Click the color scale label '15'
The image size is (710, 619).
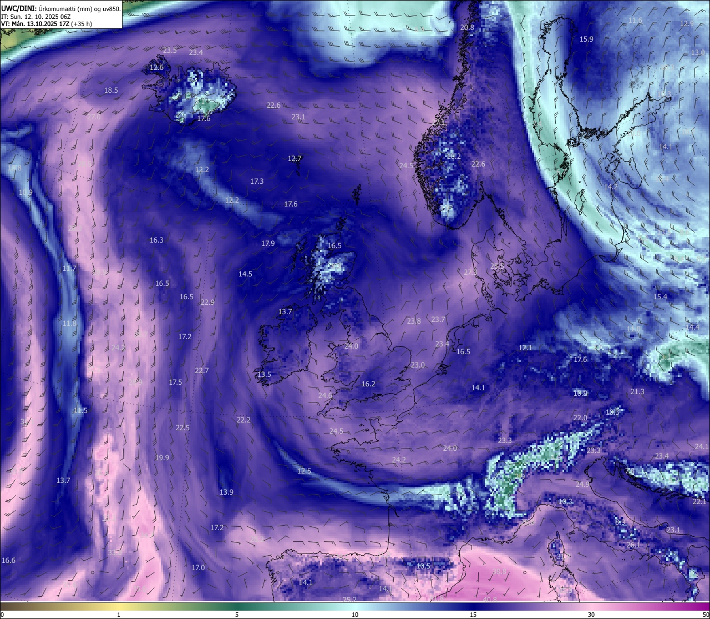point(473,615)
